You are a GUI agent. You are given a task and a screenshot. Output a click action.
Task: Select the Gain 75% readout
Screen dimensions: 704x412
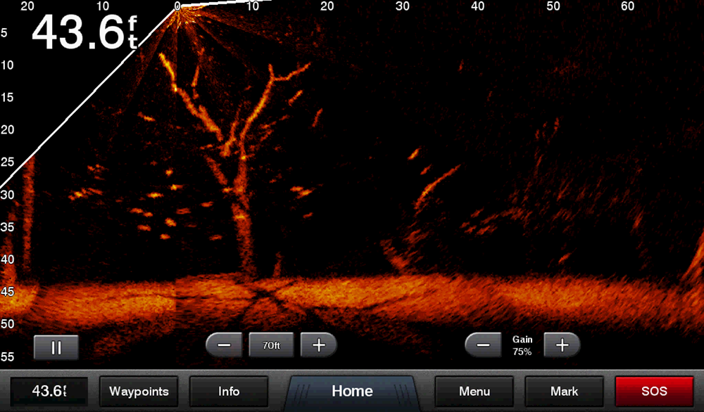[x=522, y=345]
